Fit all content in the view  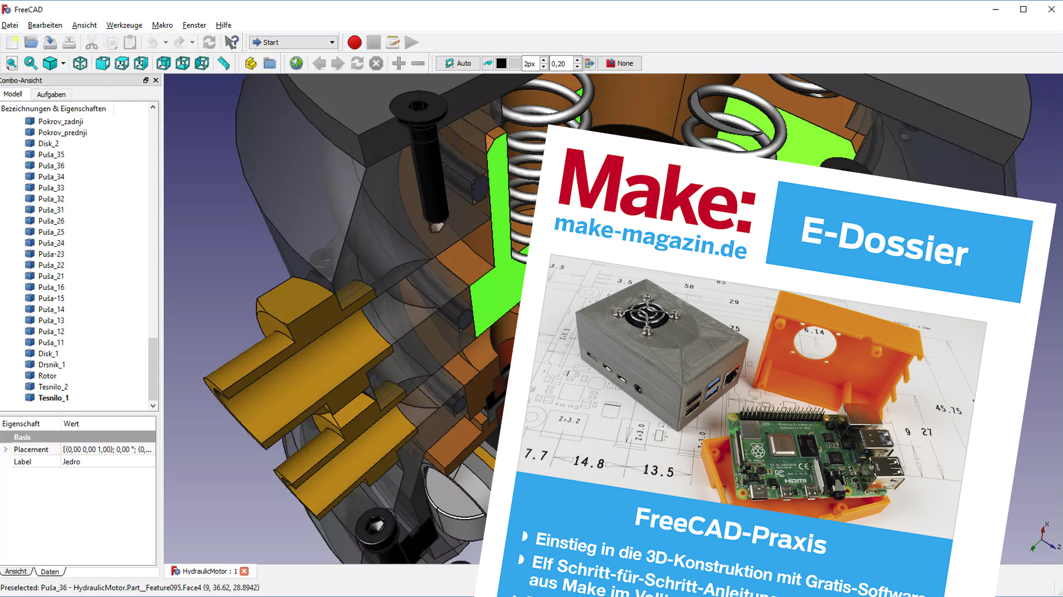pyautogui.click(x=12, y=64)
